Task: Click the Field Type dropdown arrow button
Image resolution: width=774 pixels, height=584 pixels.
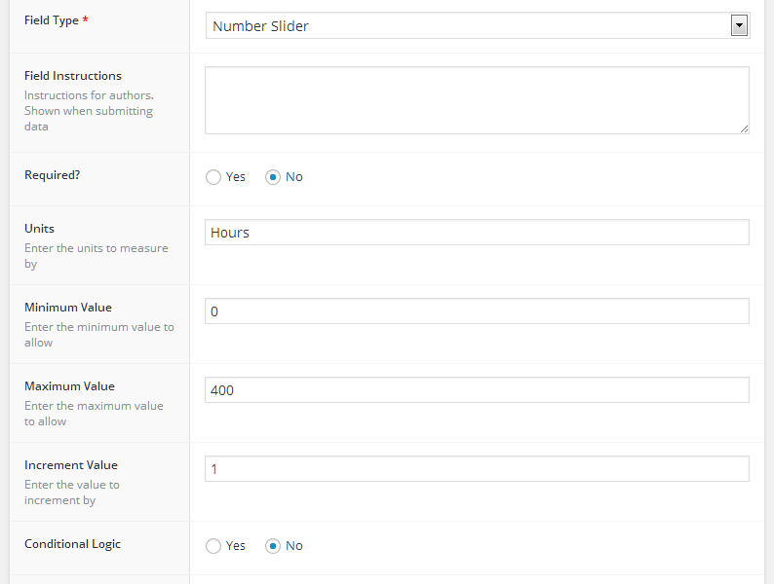Action: (739, 26)
